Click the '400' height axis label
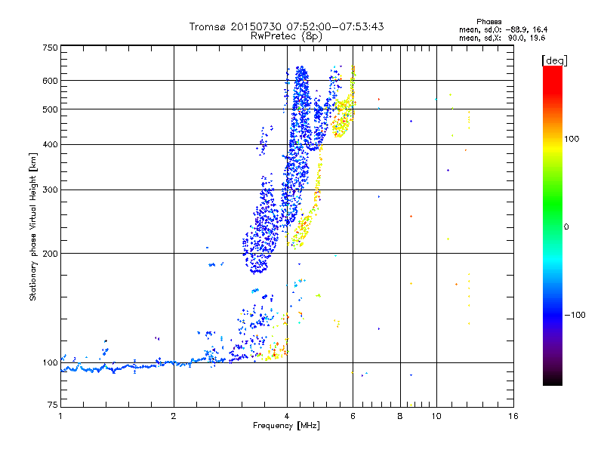Image resolution: width=604 pixels, height=453 pixels. pos(50,144)
